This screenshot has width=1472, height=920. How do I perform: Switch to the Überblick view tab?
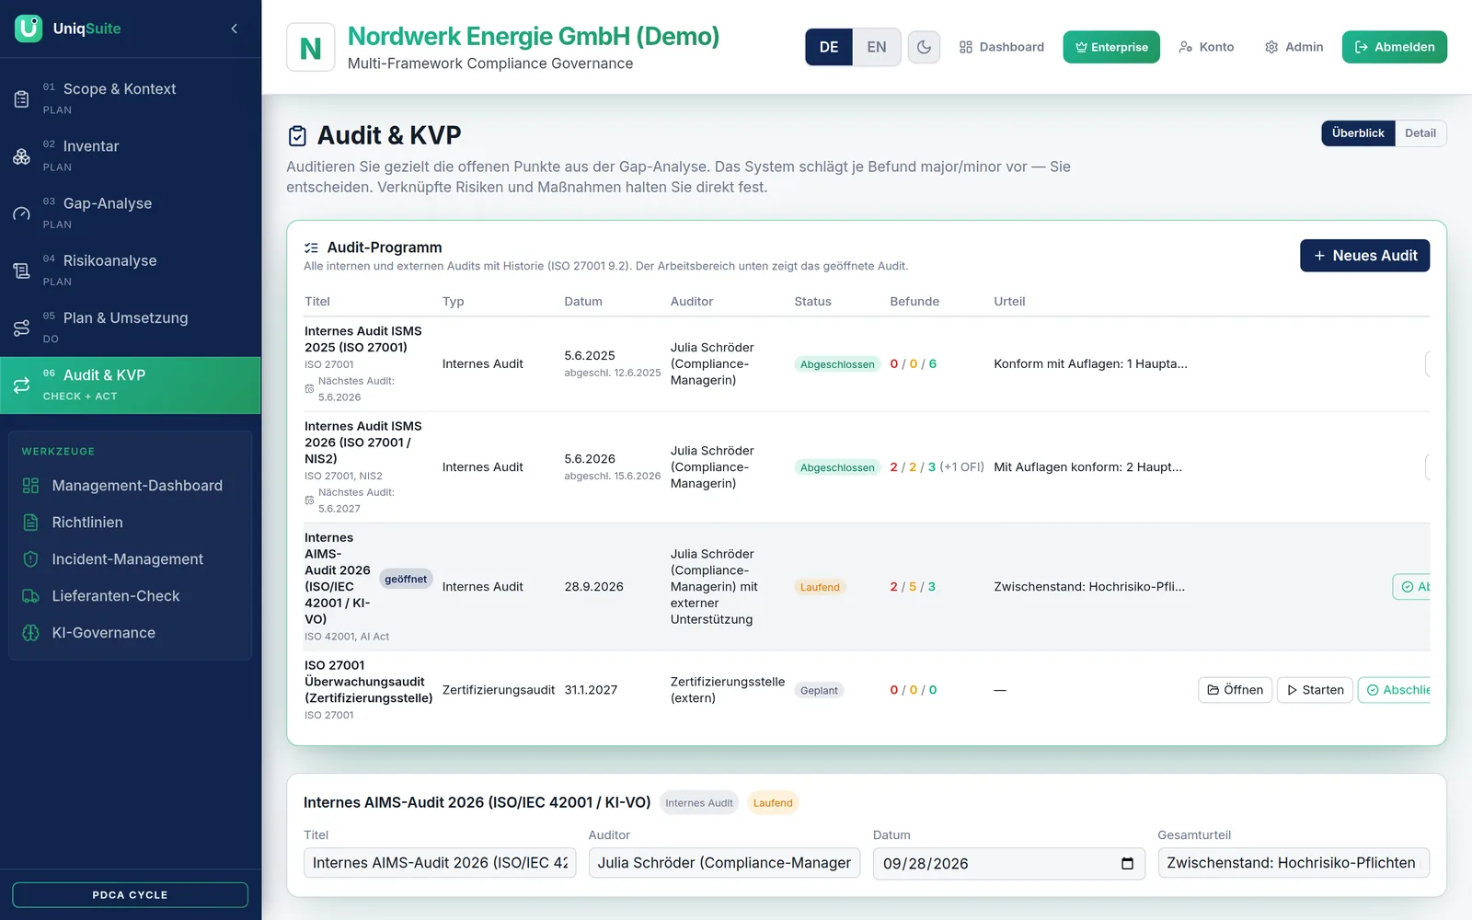(1358, 133)
